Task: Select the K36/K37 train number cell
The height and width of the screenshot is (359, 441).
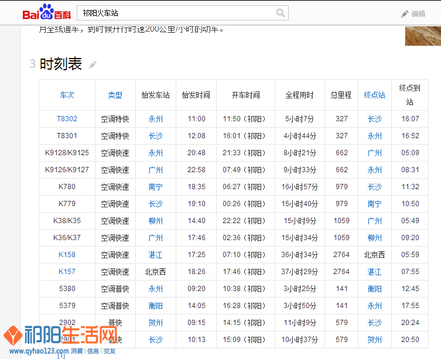Action: tap(67, 238)
